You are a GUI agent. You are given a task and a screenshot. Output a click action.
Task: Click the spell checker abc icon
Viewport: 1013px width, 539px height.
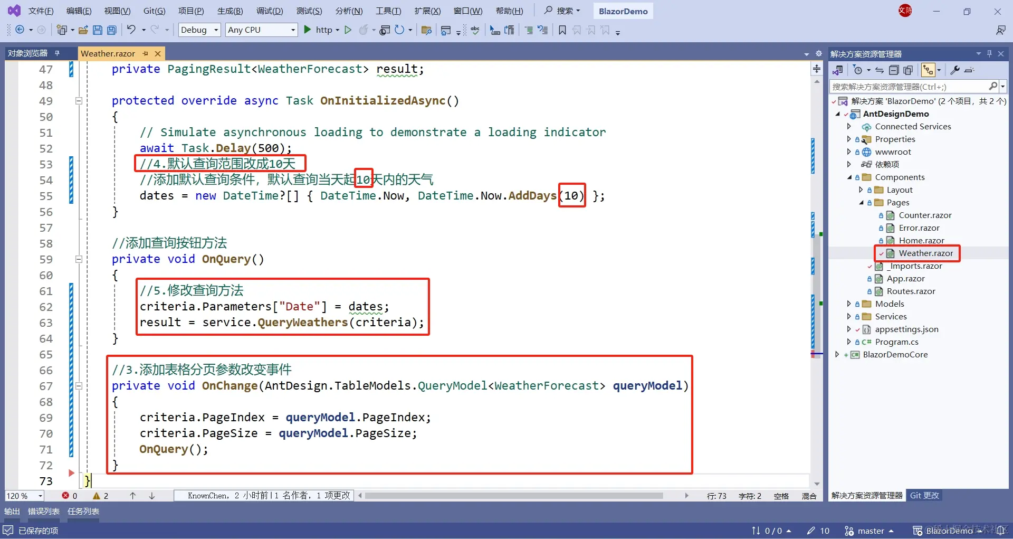point(475,30)
